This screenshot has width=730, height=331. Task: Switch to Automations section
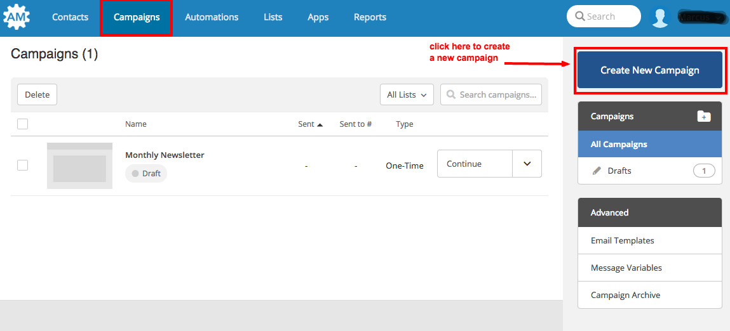coord(212,17)
